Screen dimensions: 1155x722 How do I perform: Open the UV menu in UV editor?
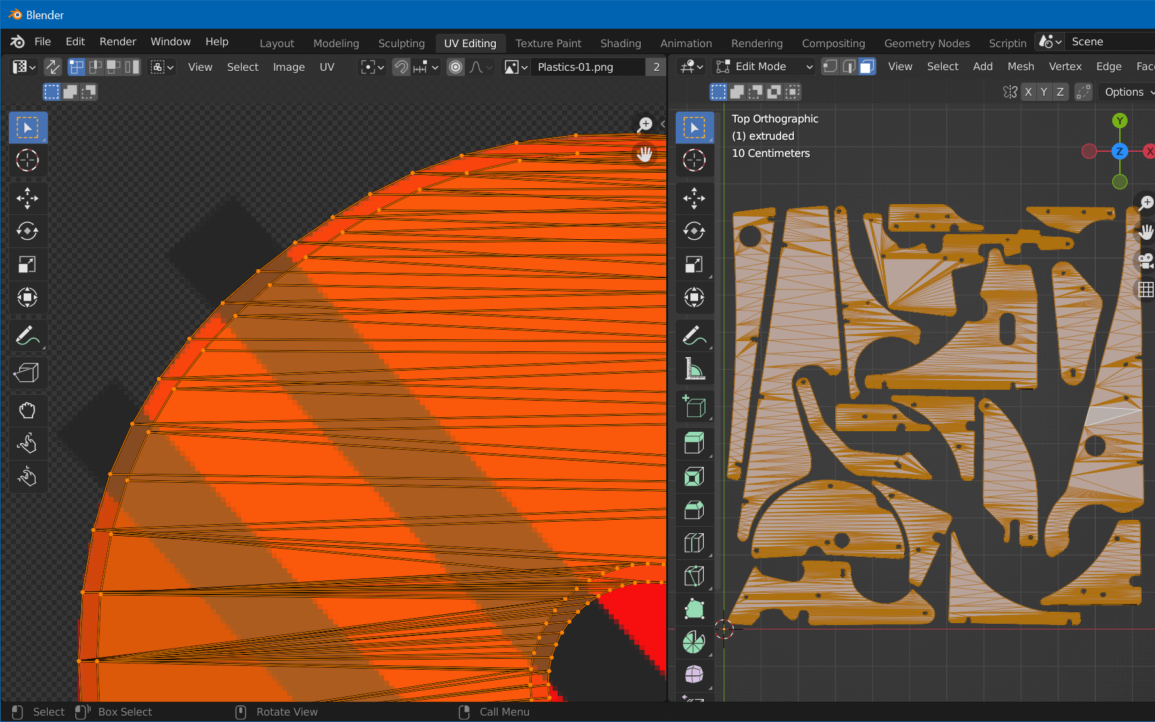(x=327, y=67)
